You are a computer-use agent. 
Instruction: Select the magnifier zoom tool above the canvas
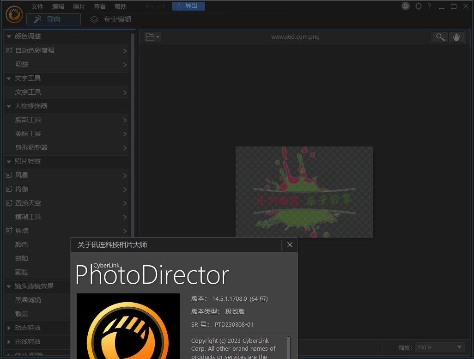pyautogui.click(x=439, y=37)
